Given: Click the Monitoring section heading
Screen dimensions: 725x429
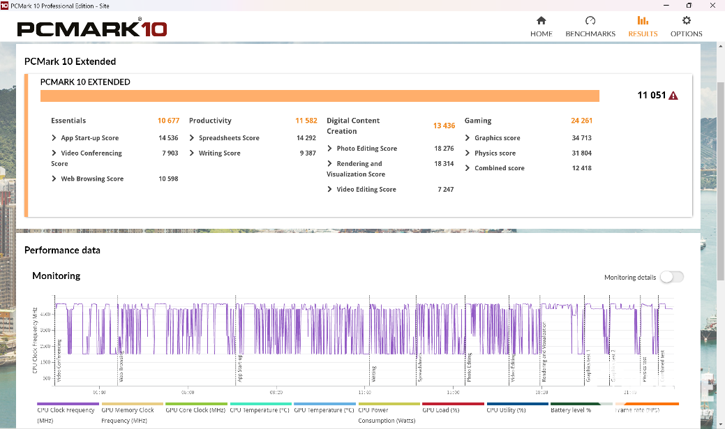Looking at the screenshot, I should click(57, 276).
